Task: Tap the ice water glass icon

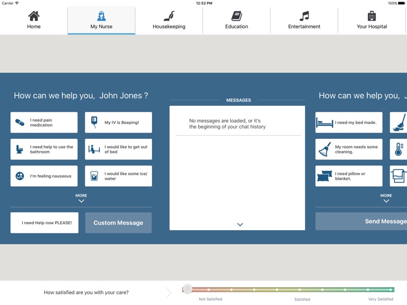Action: tap(94, 176)
